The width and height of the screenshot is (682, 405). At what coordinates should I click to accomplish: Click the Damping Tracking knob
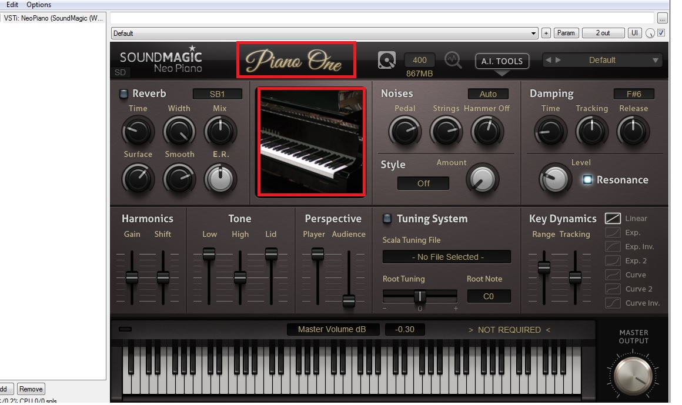coord(591,132)
